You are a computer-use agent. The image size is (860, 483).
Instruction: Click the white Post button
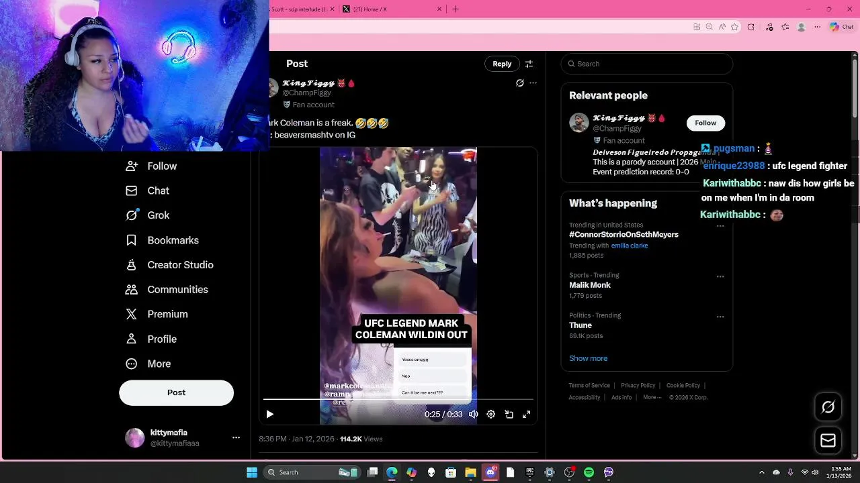[176, 392]
